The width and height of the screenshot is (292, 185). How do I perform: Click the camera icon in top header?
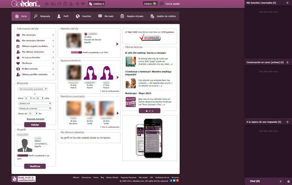[x=59, y=4]
